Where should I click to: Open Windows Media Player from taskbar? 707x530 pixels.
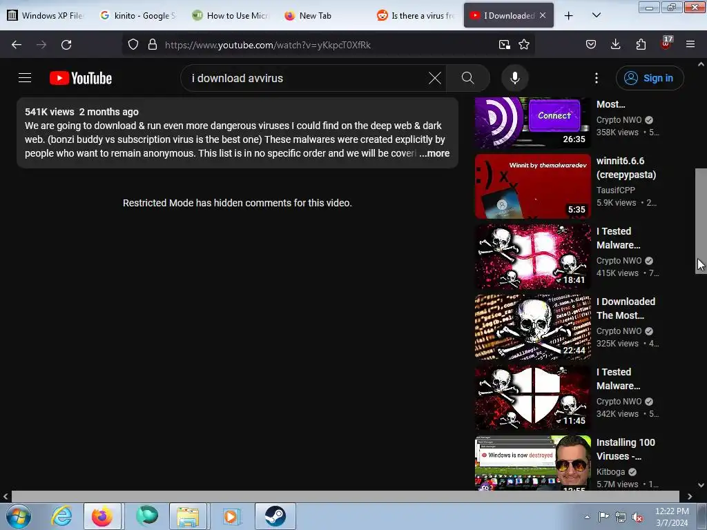231,516
